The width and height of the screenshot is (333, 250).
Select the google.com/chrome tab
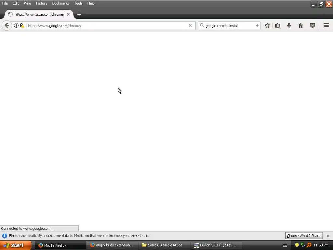click(39, 14)
